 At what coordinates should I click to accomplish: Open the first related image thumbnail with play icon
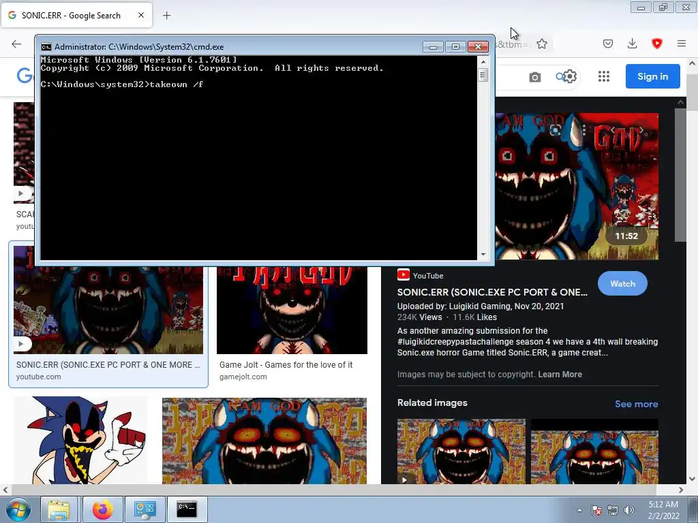click(x=461, y=451)
